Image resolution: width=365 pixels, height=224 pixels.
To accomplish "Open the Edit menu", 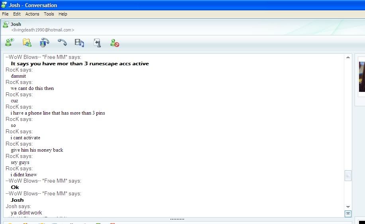I will click(17, 14).
